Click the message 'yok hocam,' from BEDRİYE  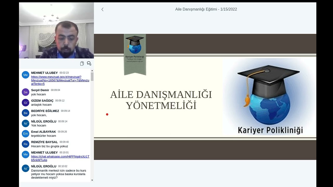pos(39,115)
